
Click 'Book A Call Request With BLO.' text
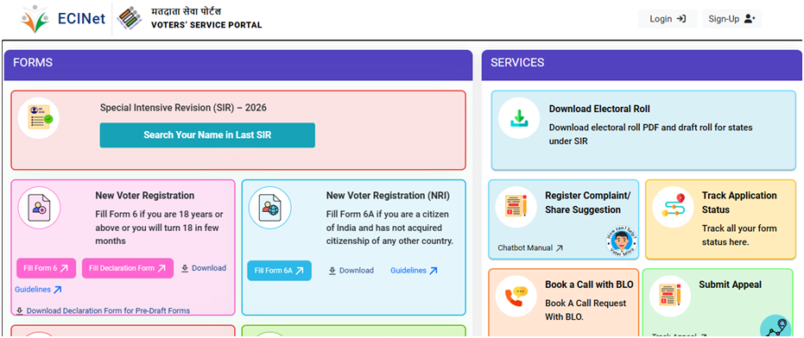[x=586, y=310]
